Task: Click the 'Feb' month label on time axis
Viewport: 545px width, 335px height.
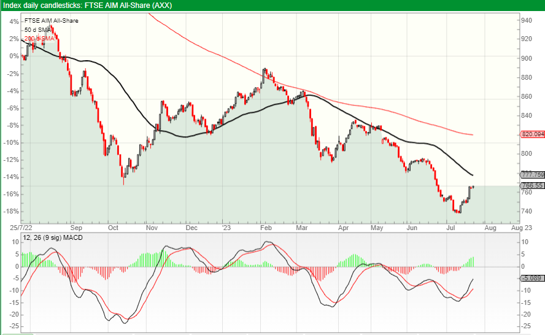Action: click(266, 228)
